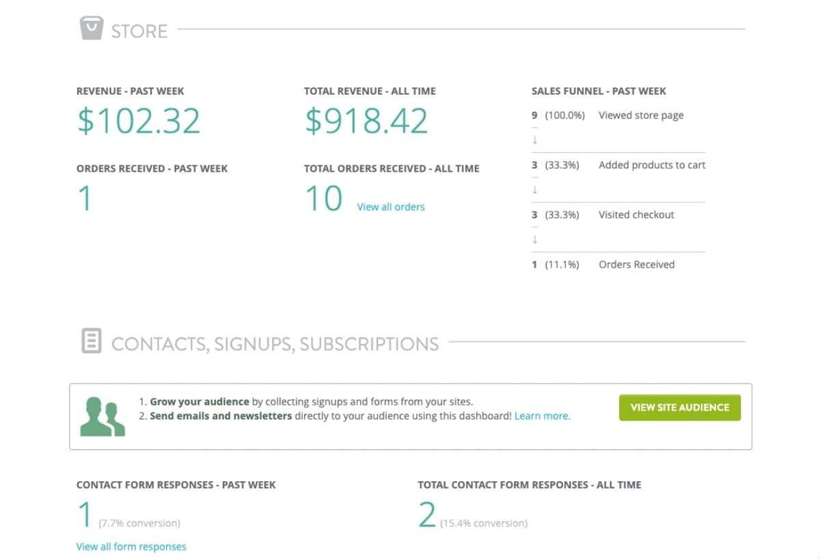Viewport: 820px width, 559px height.
Task: Click the arrow below Visited checkout
Action: point(535,239)
